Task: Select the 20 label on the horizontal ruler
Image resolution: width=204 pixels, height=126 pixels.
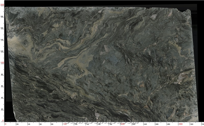Action: 18,124
